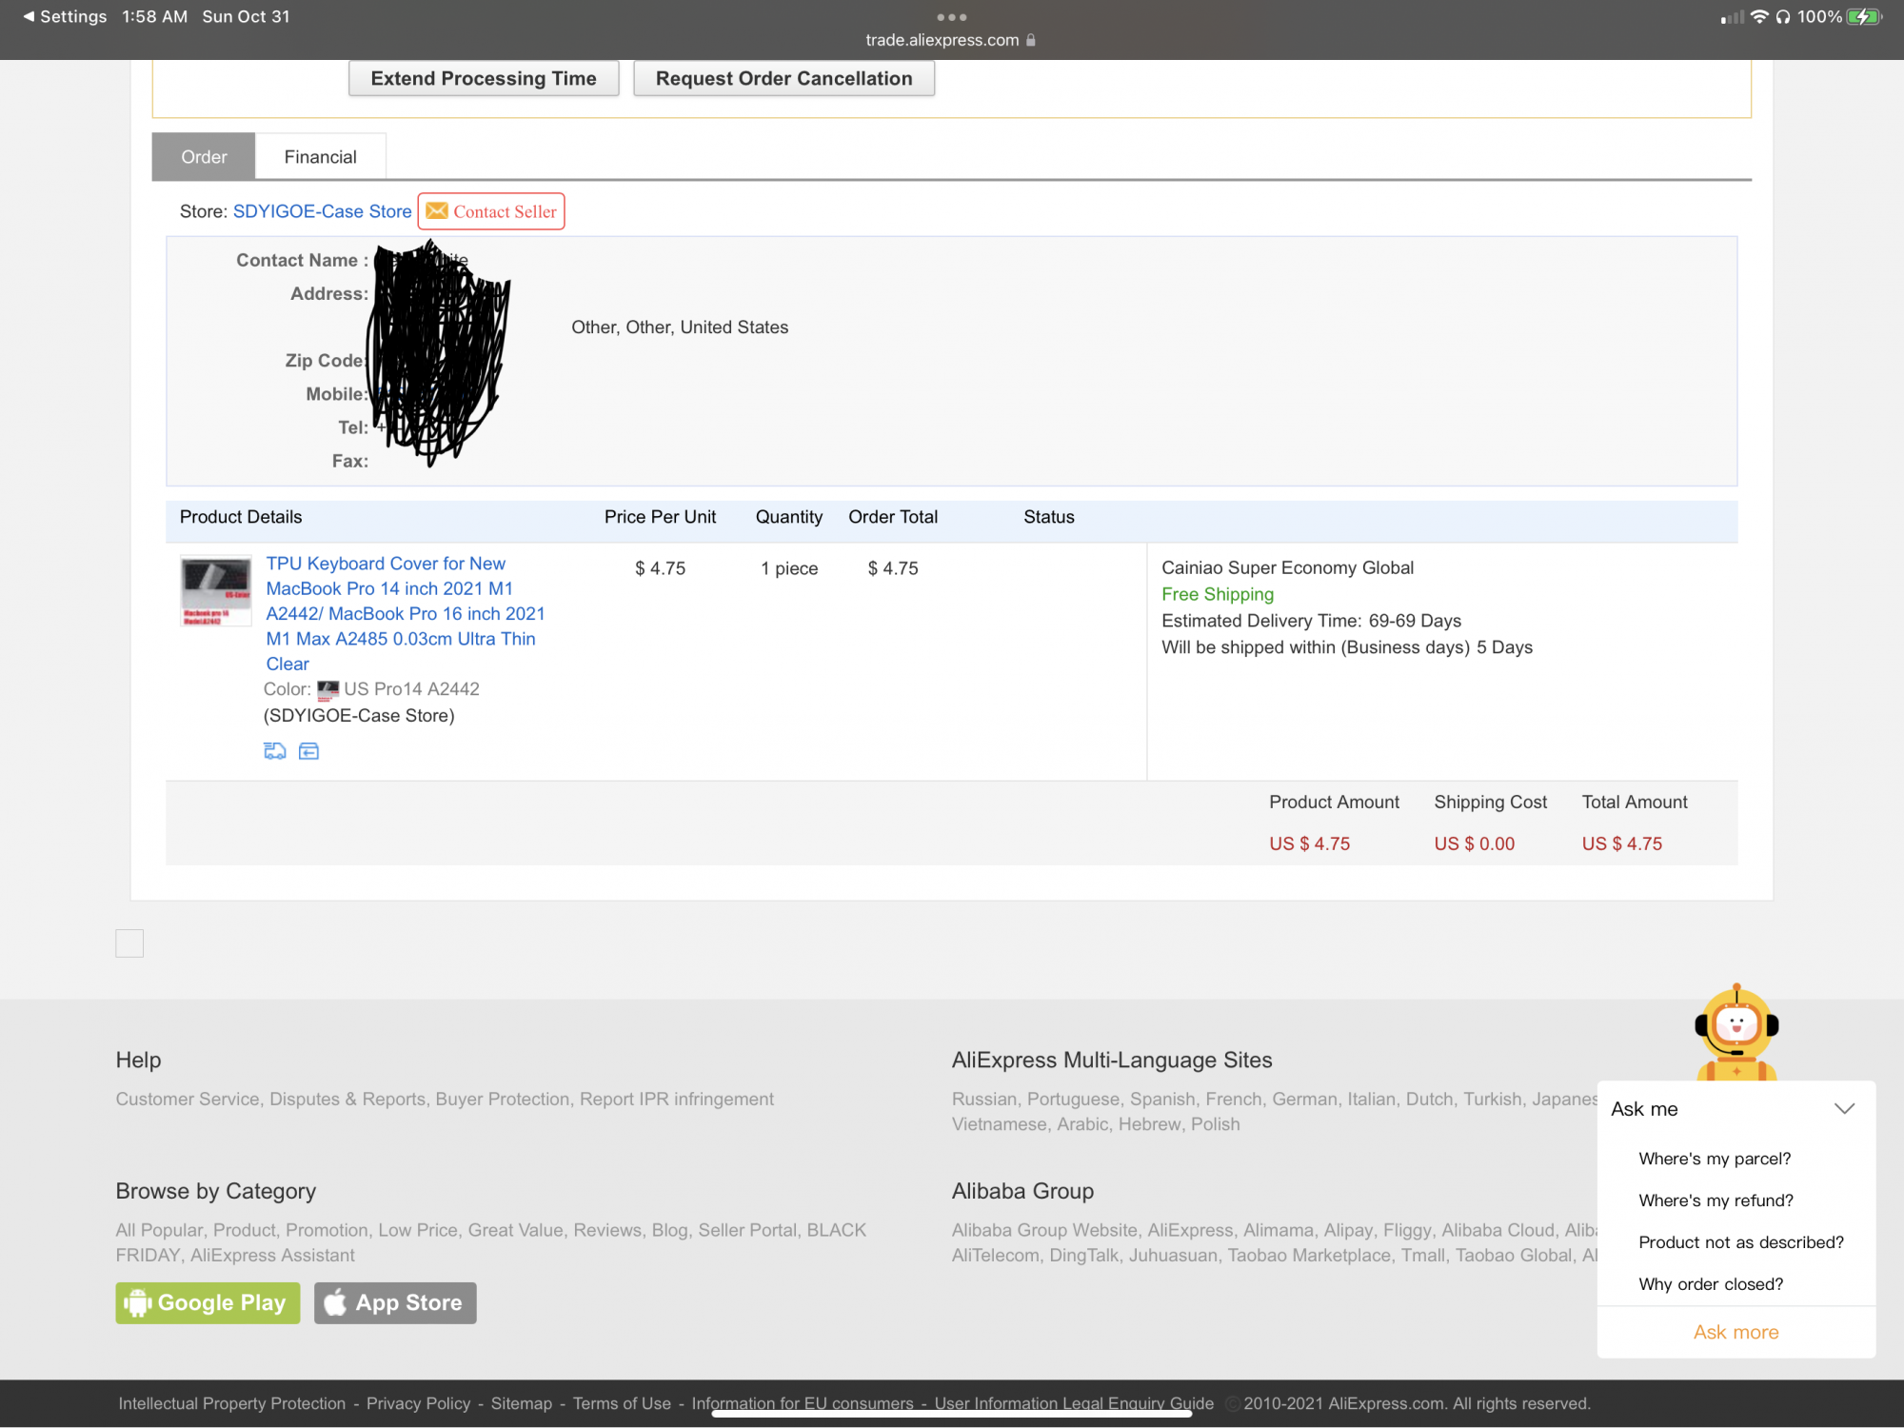1904x1428 pixels.
Task: Open the SDYIGOE-Case Store link
Action: pyautogui.click(x=322, y=211)
